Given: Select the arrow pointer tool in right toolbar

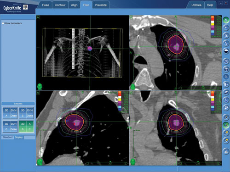Looking at the screenshot, I should tap(226, 20).
